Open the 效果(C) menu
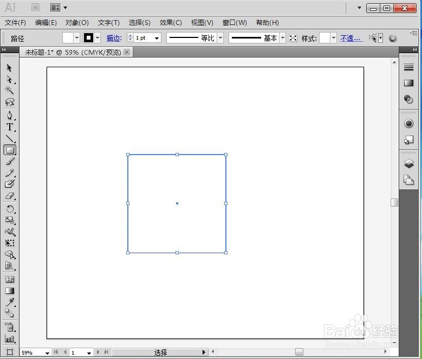422x359 pixels. 171,23
